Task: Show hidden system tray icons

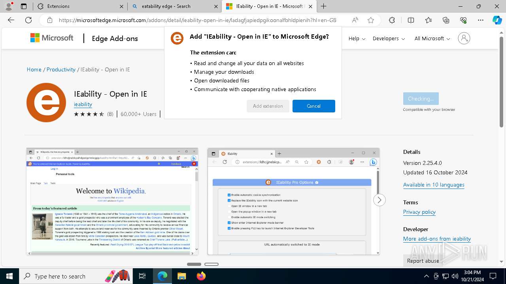Action: click(426, 276)
